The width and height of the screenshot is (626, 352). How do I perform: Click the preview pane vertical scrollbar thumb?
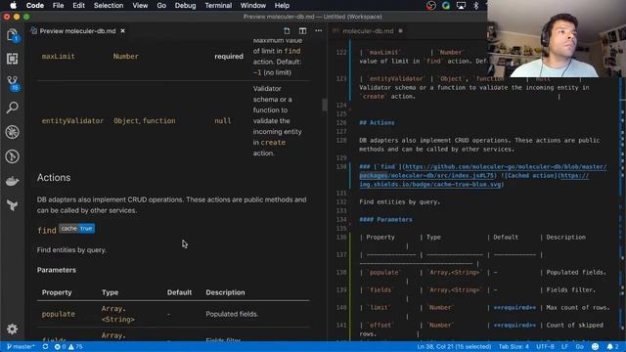[324, 105]
